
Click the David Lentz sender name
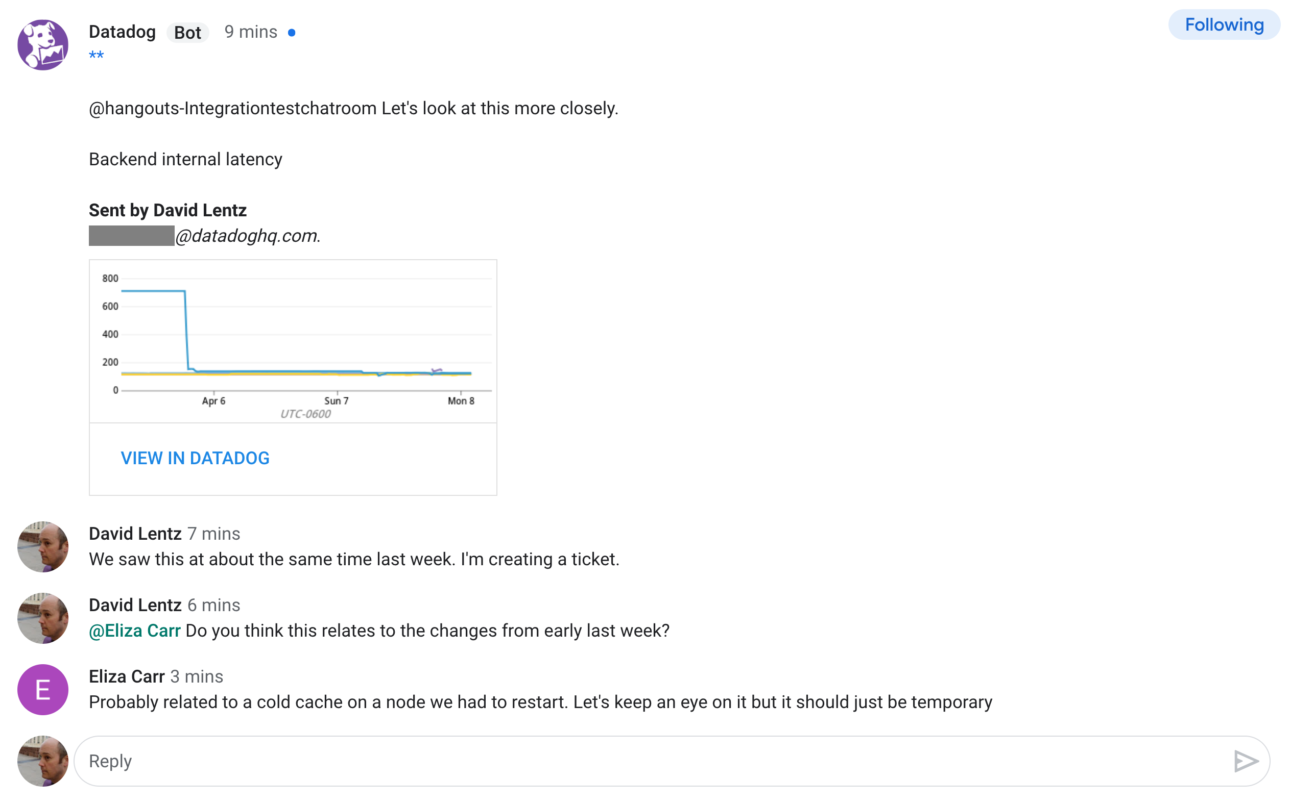136,534
